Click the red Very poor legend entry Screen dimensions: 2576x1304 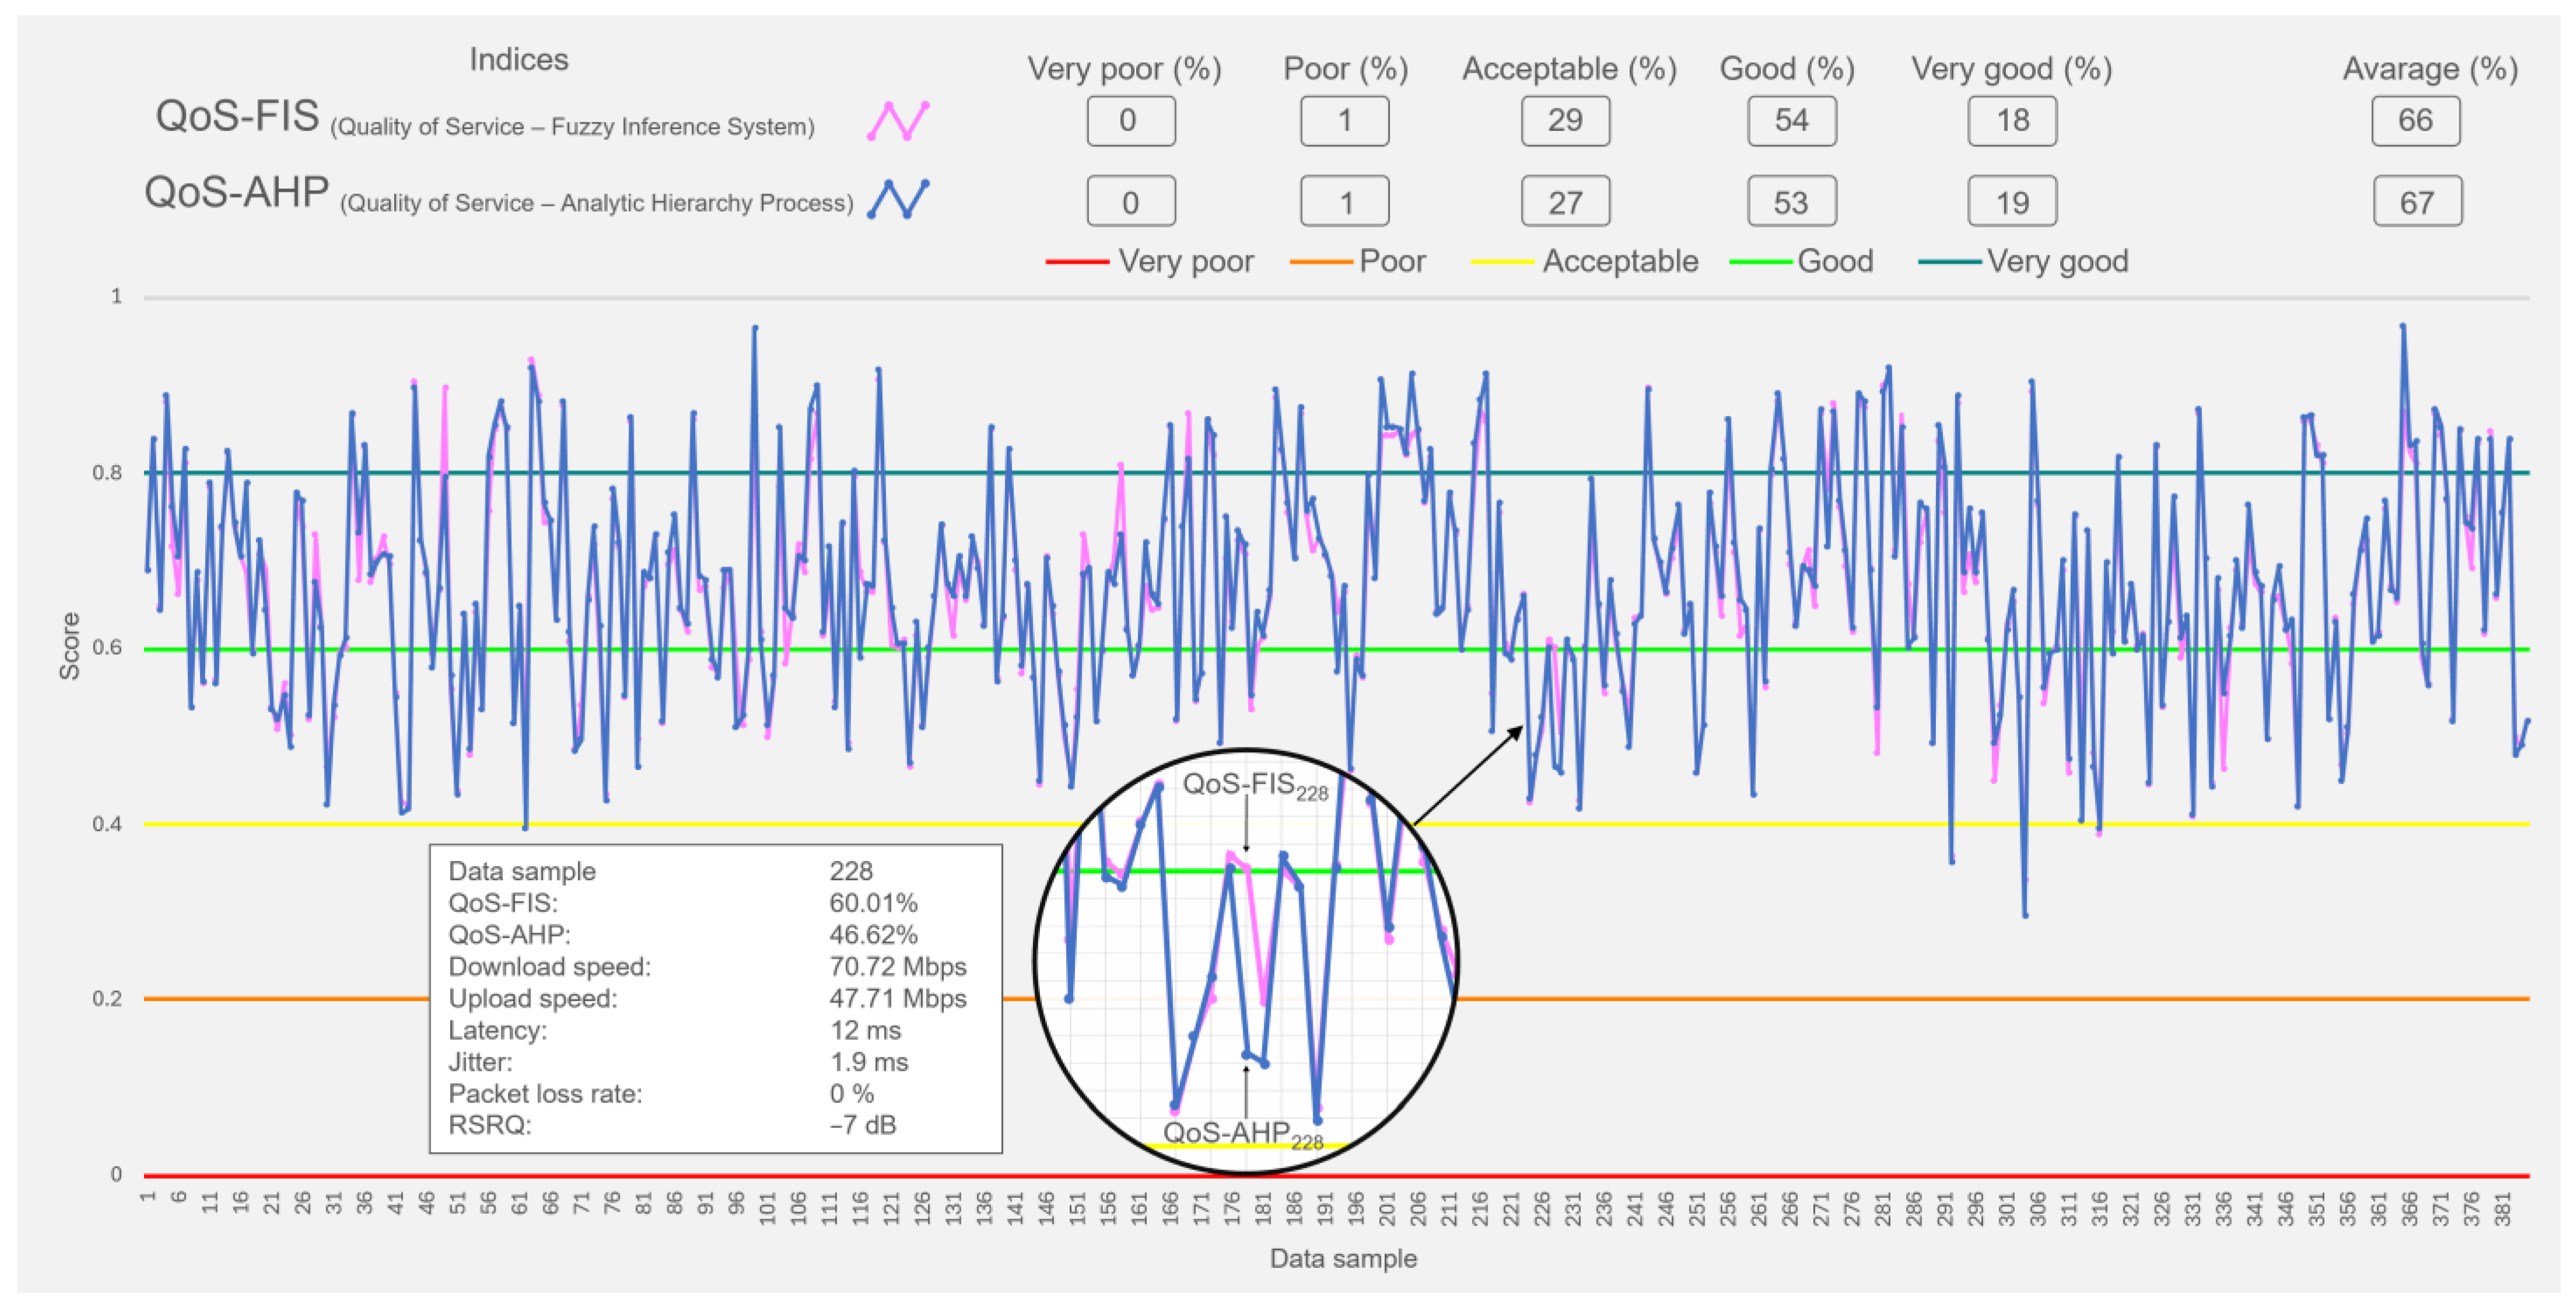pos(1149,261)
